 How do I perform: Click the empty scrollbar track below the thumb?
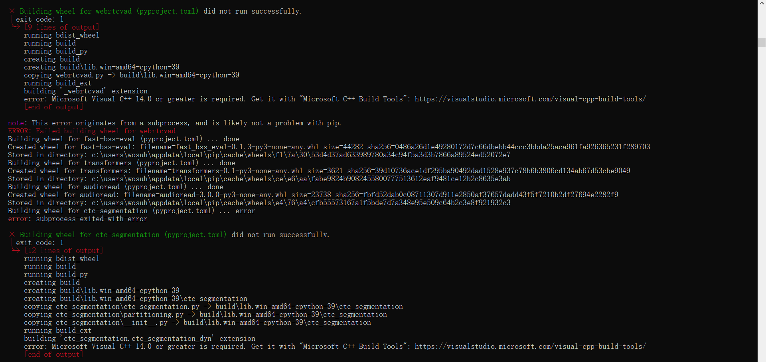tap(762, 200)
